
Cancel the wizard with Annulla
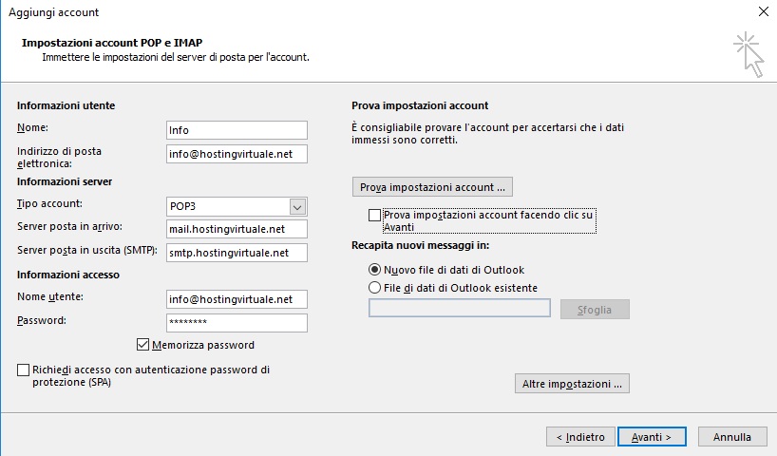(732, 437)
